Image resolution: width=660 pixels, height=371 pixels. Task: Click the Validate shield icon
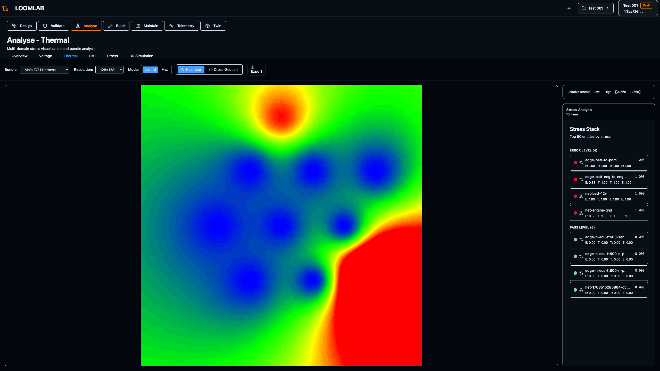click(45, 26)
